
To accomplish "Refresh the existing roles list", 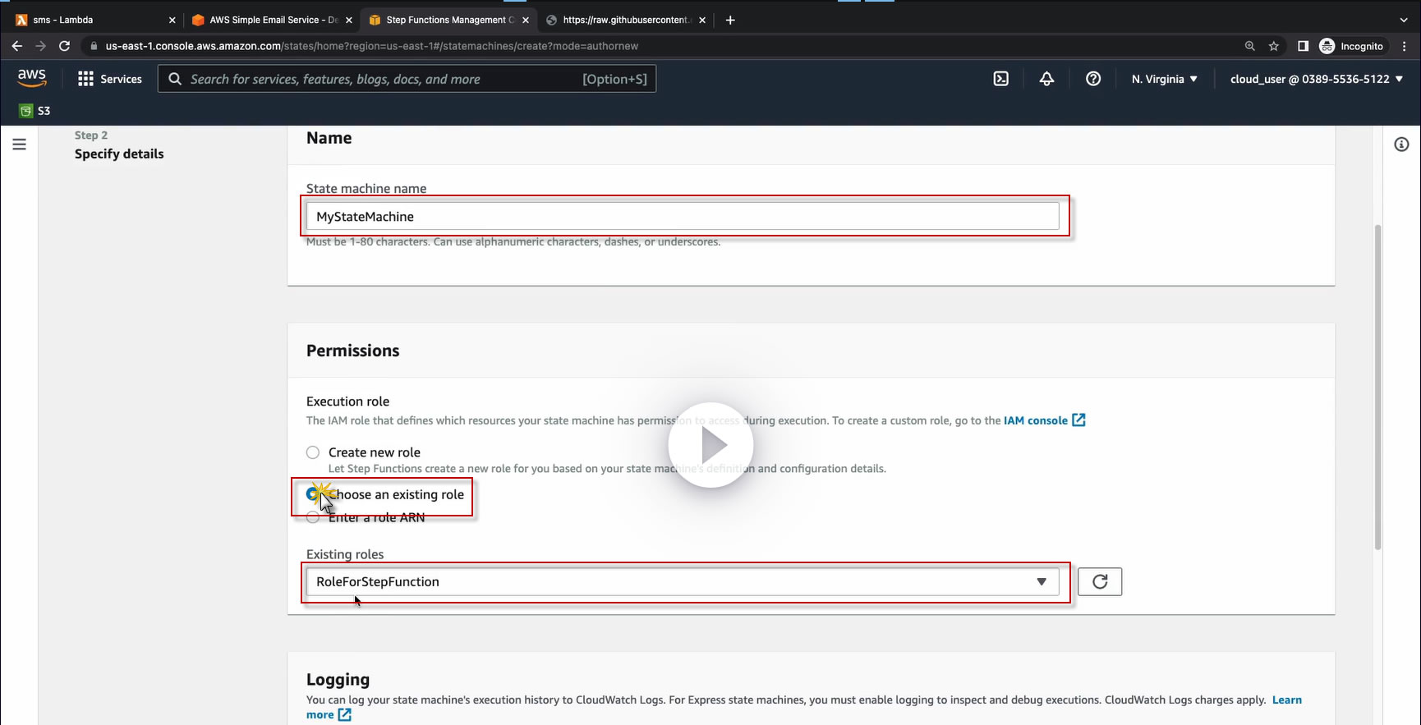I will [1100, 581].
